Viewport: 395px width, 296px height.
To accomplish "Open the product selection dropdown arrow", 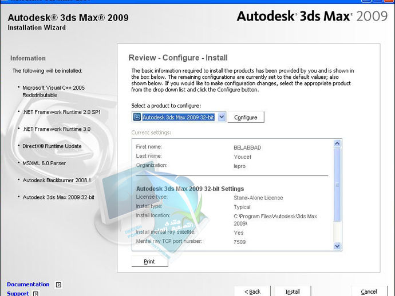I will [222, 117].
